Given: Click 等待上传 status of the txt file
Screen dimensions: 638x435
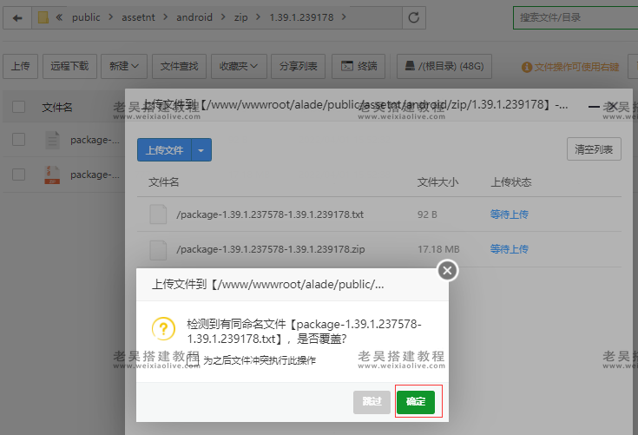Looking at the screenshot, I should click(x=509, y=214).
